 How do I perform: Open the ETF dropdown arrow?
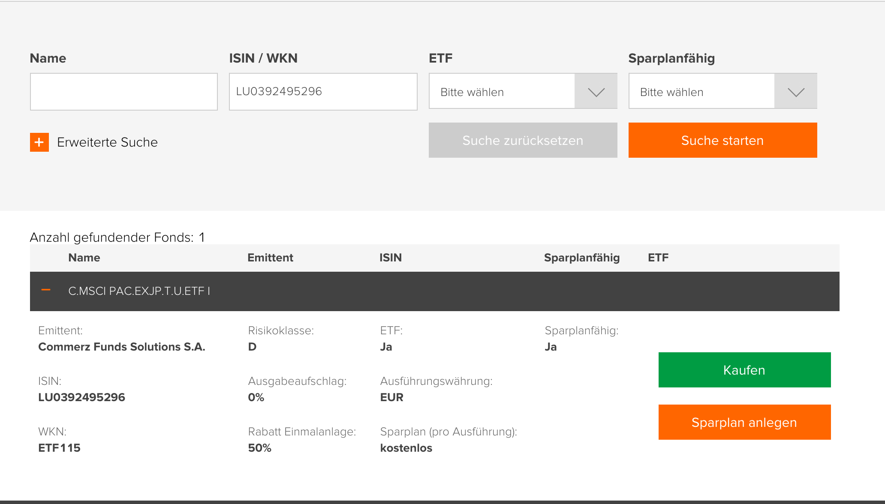point(596,92)
